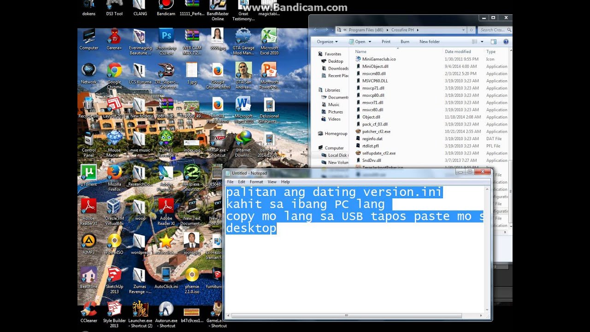Open Microsoft PowerPoint desktop icon
The width and height of the screenshot is (590, 332).
point(269,76)
